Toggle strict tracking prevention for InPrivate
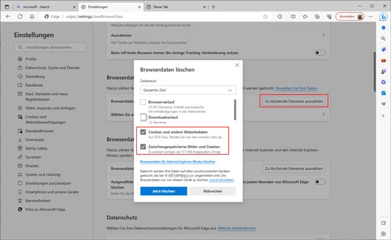The height and width of the screenshot is (240, 391). (x=320, y=53)
